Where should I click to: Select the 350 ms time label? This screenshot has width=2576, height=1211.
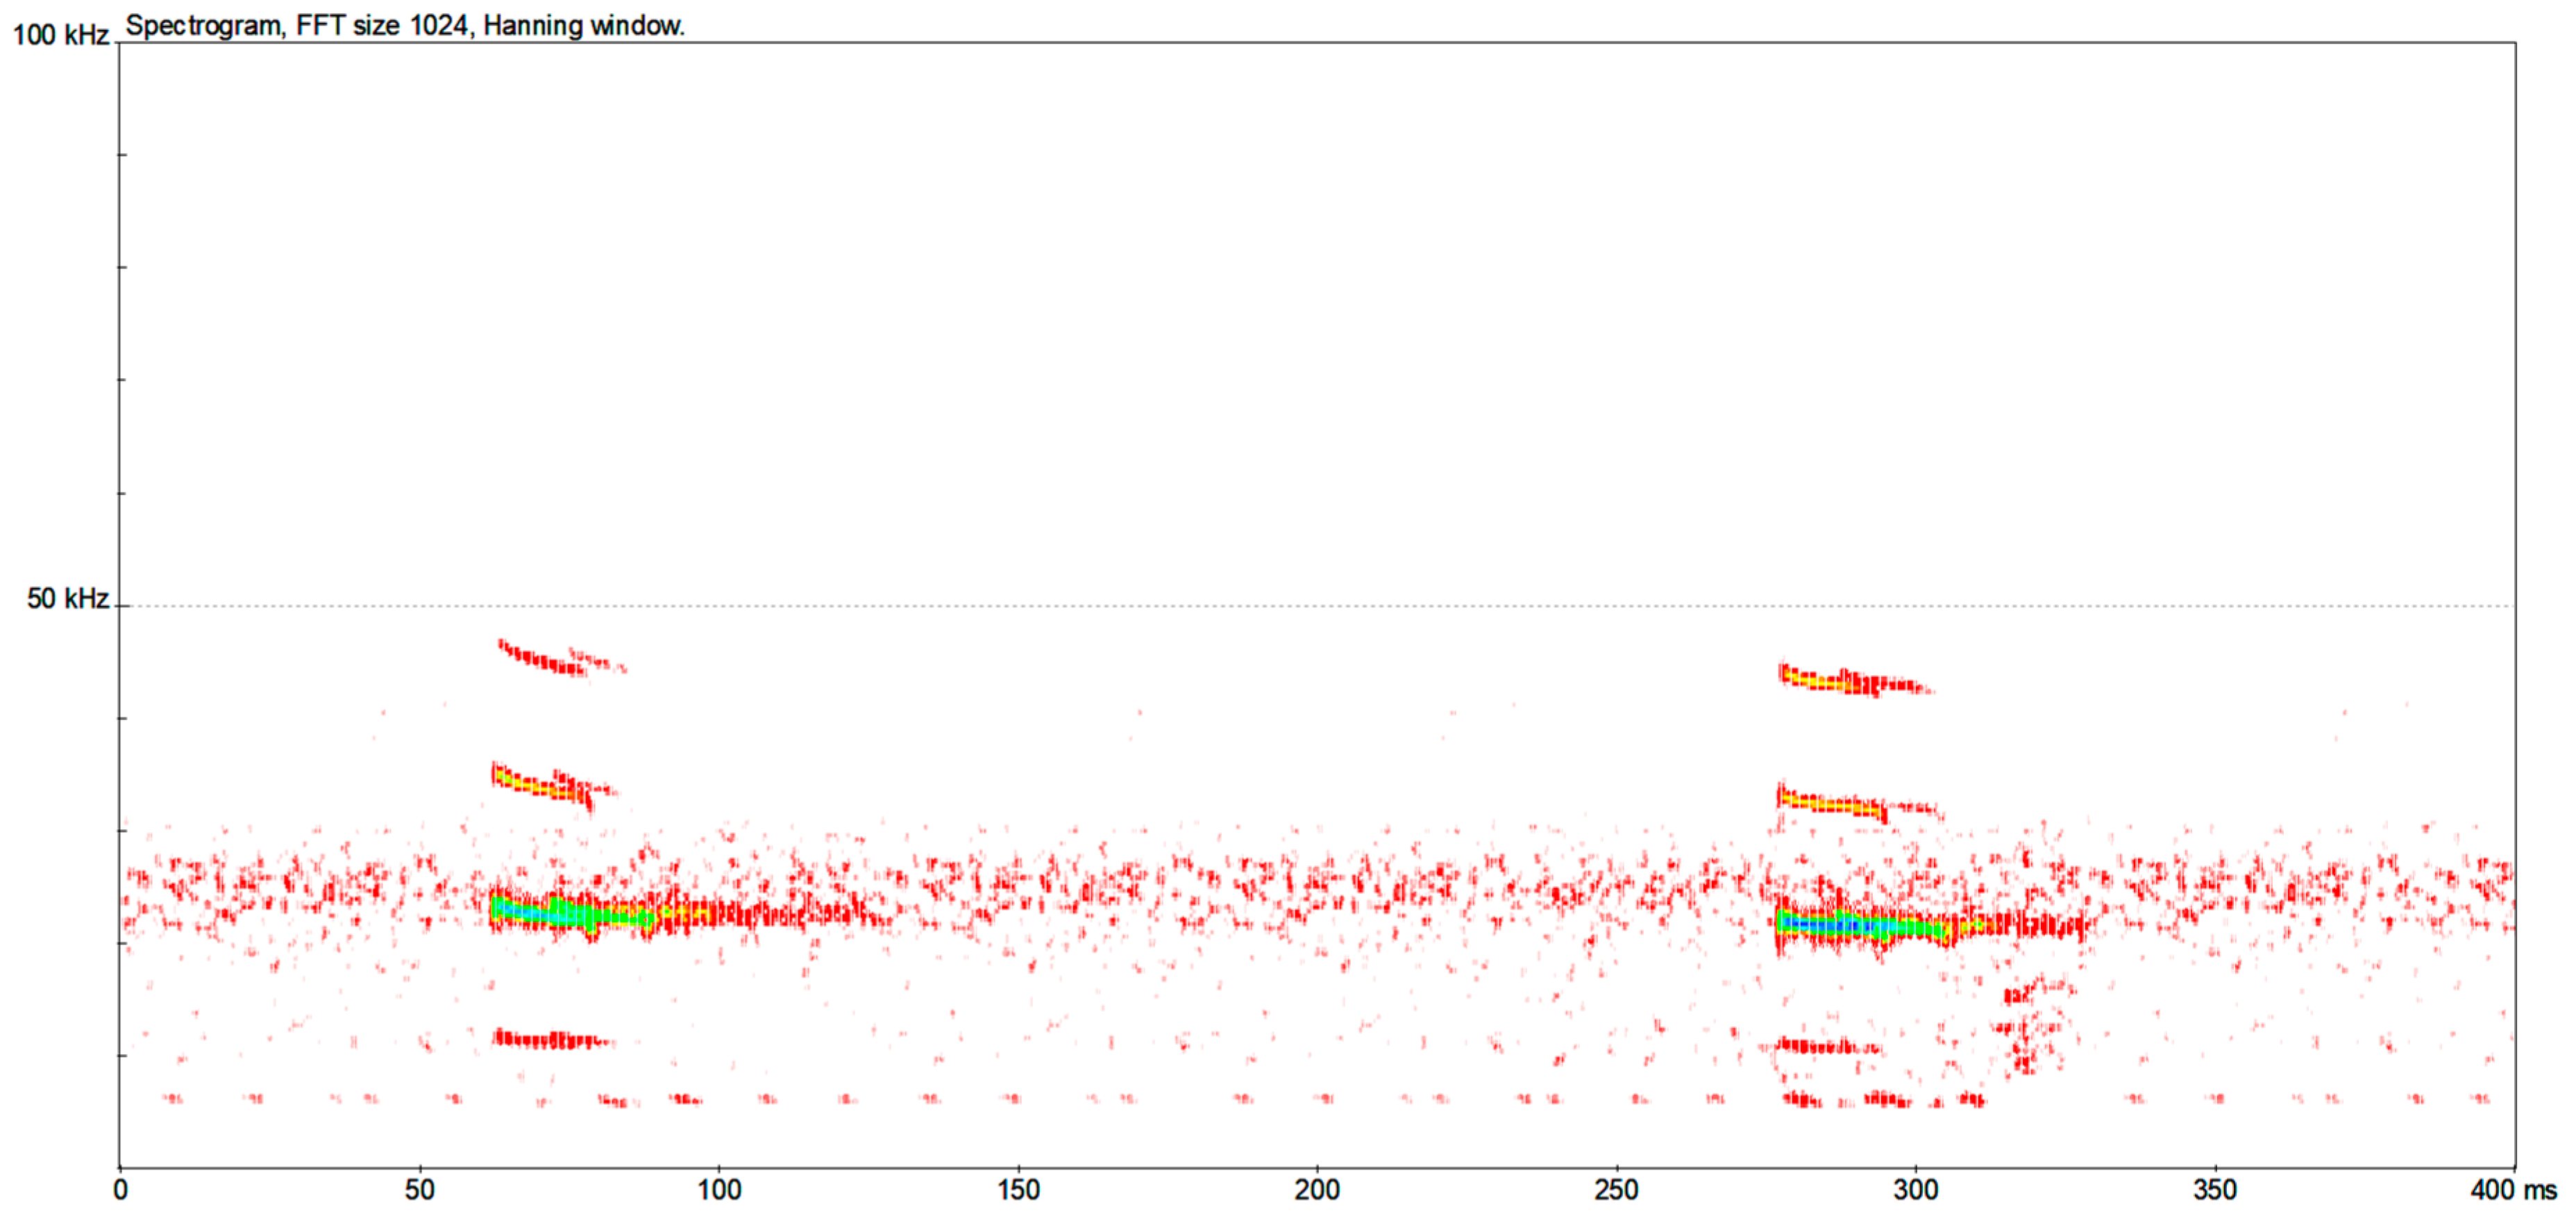2215,1190
